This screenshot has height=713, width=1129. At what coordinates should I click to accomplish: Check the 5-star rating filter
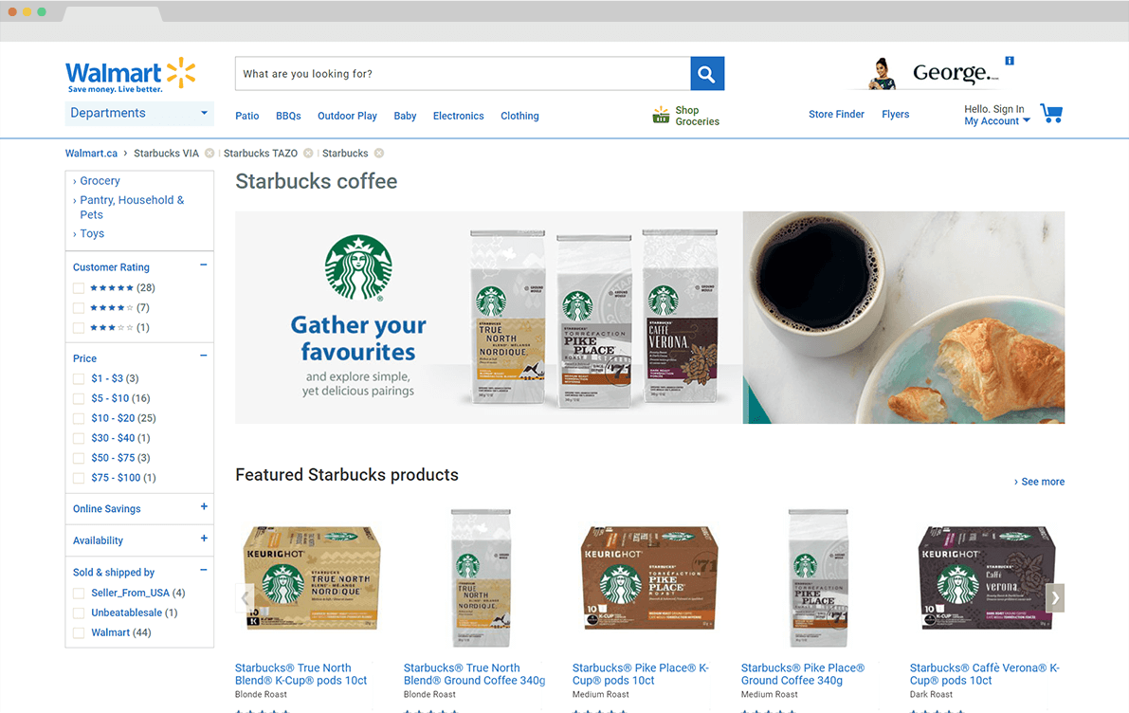coord(79,288)
